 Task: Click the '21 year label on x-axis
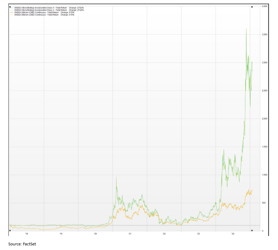[x=130, y=234]
